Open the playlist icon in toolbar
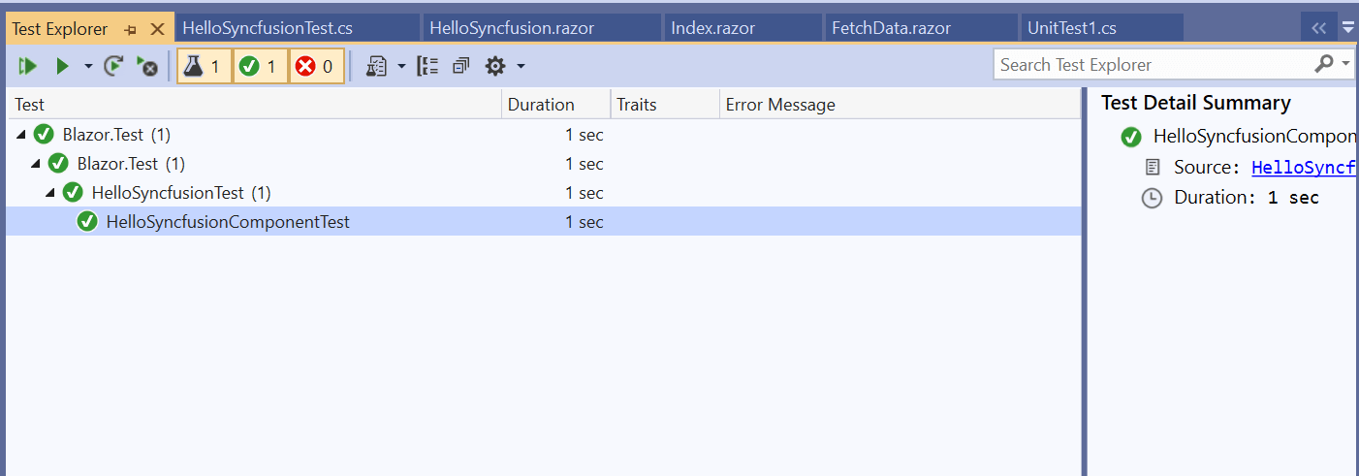Viewport: 1359px width, 476px height. coord(377,66)
